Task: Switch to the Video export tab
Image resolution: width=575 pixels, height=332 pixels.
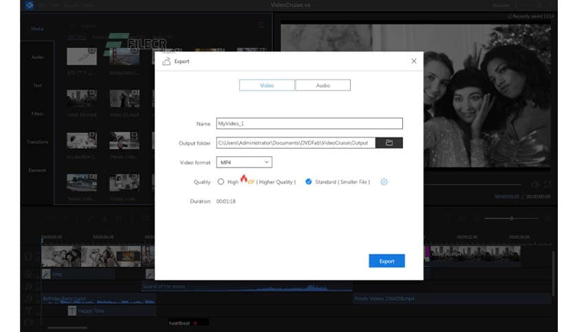Action: click(267, 85)
